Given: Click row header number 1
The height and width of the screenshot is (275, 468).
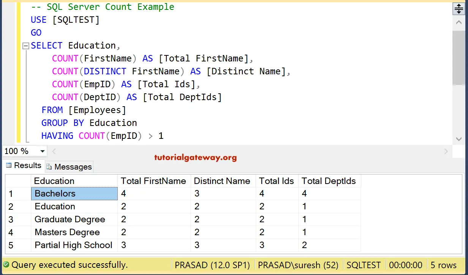Looking at the screenshot, I should [18, 193].
